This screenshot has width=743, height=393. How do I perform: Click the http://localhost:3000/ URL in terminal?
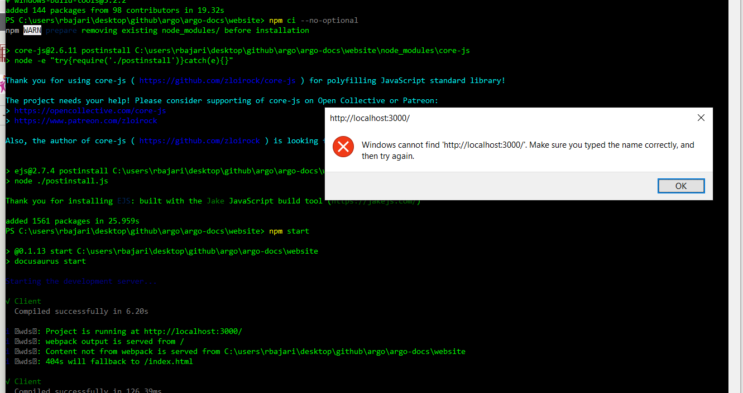tap(193, 331)
